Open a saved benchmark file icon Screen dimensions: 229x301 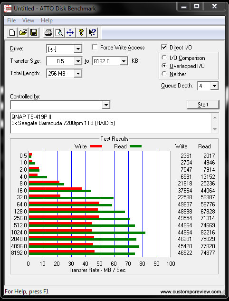(x=23, y=32)
